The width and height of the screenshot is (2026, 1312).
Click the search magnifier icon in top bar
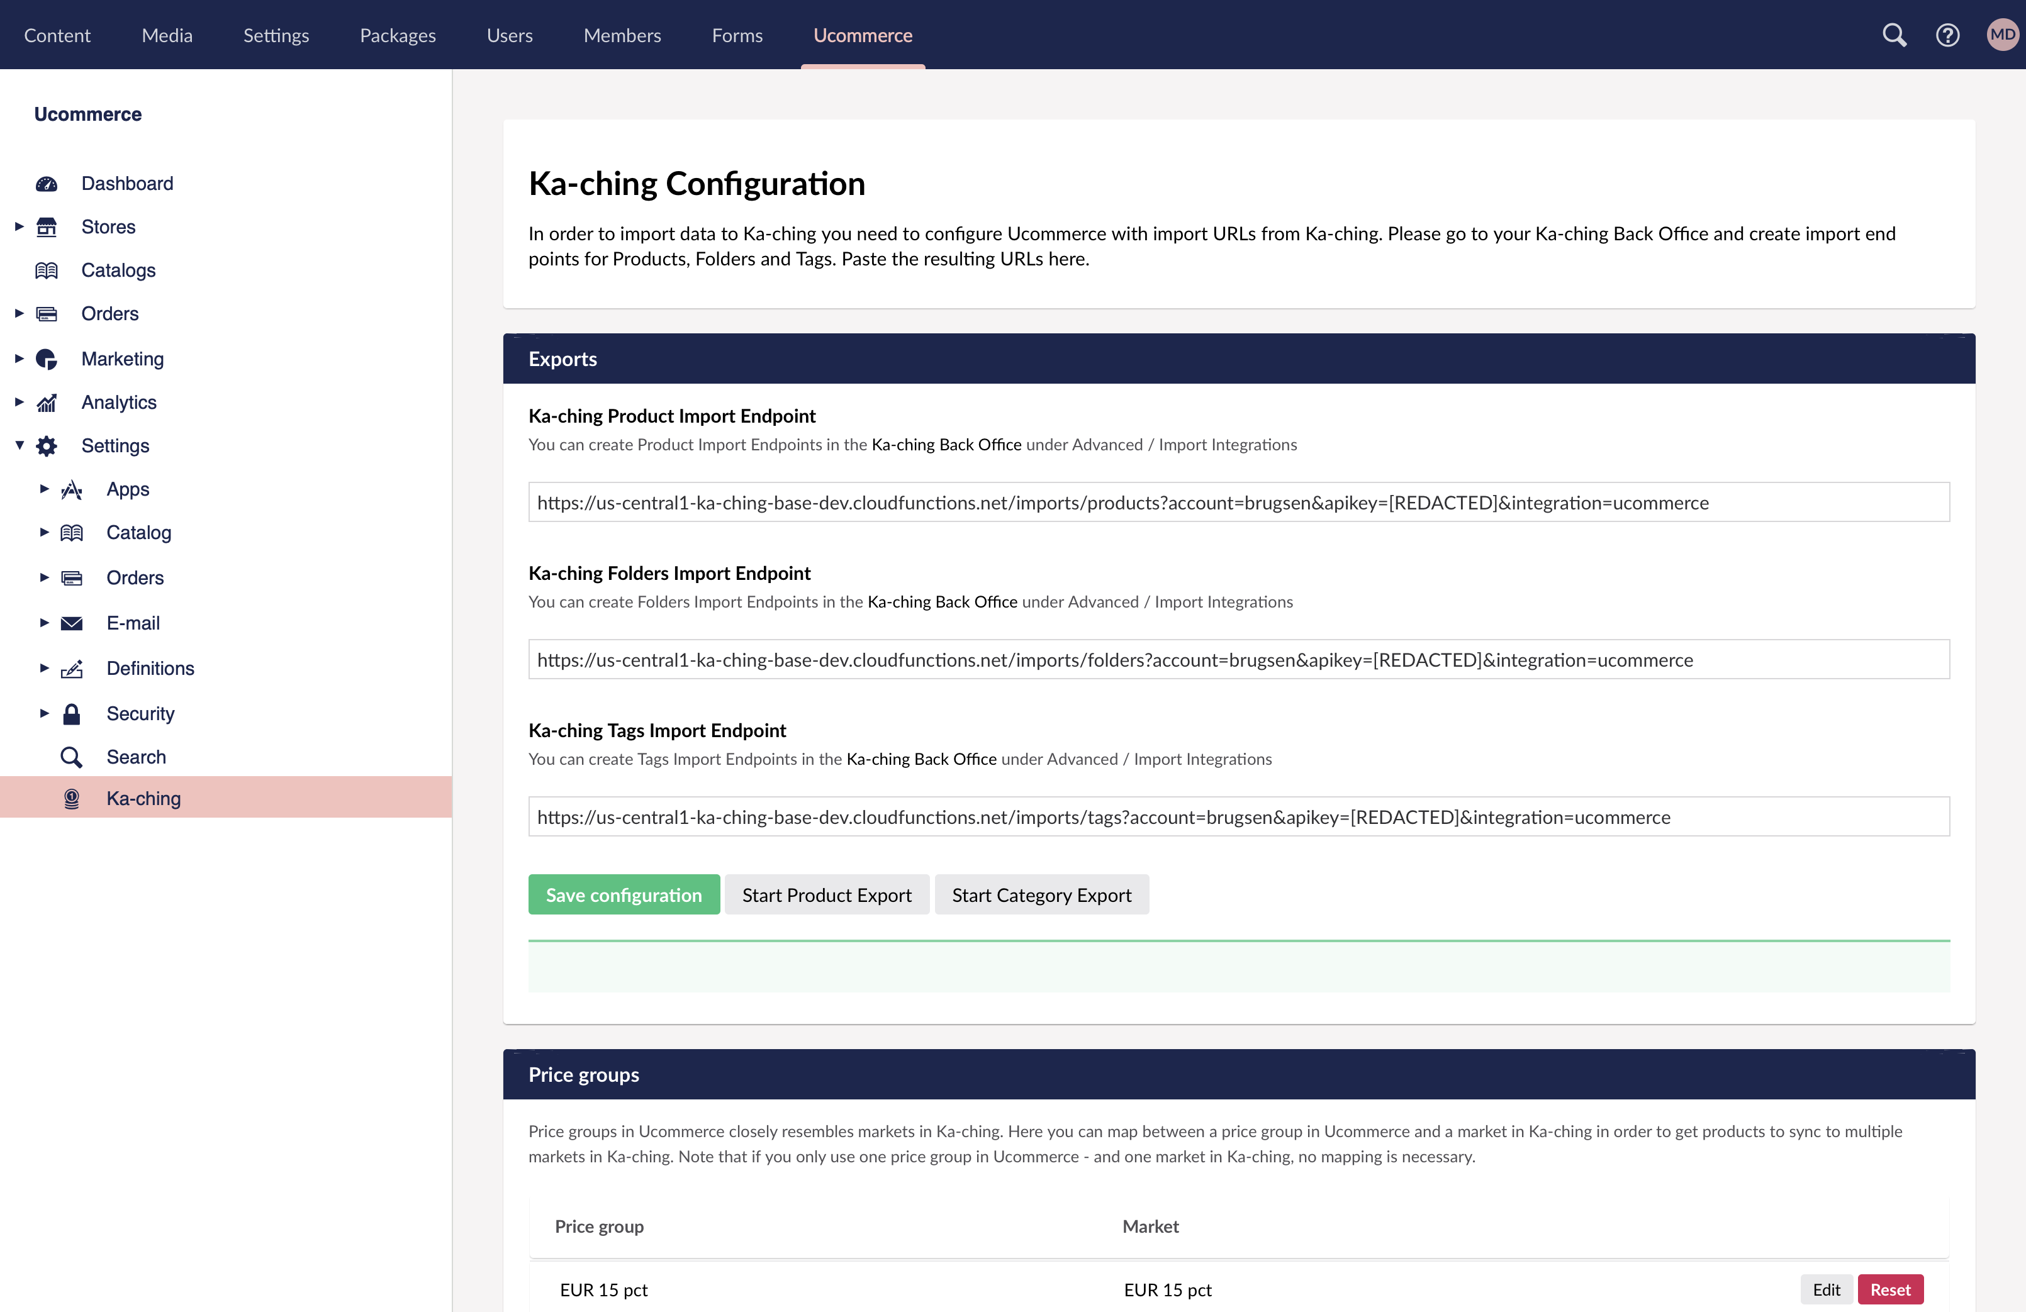[x=1894, y=35]
